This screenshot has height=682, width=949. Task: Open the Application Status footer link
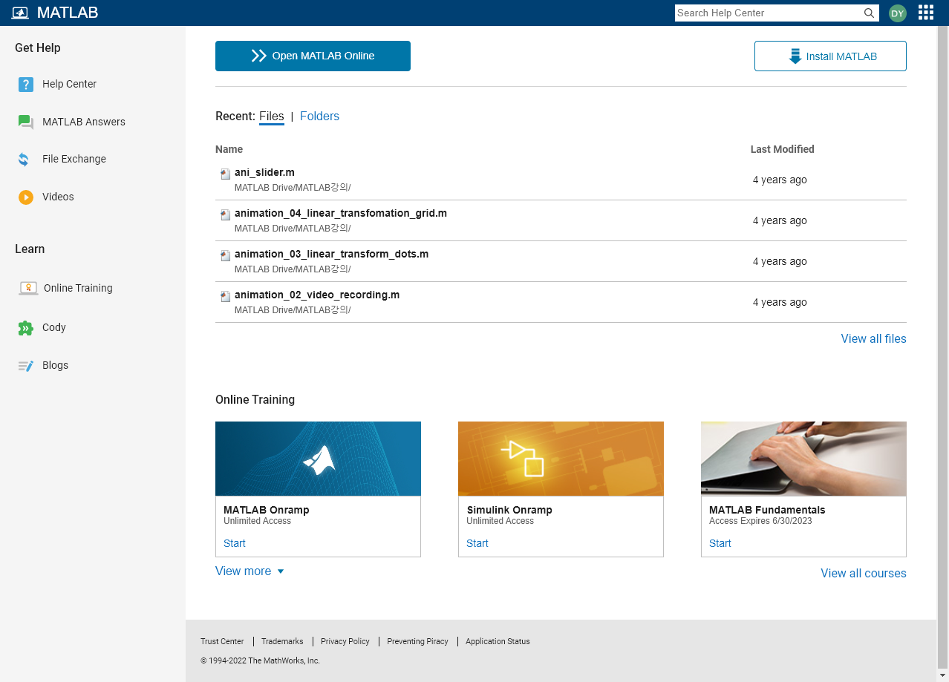click(498, 642)
